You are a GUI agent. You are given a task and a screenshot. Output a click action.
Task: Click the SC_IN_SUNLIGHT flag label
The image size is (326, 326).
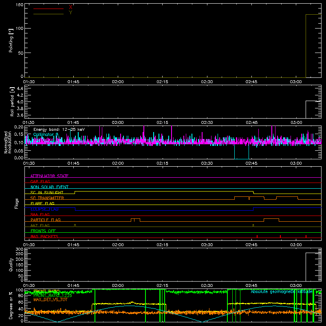[x=47, y=192]
